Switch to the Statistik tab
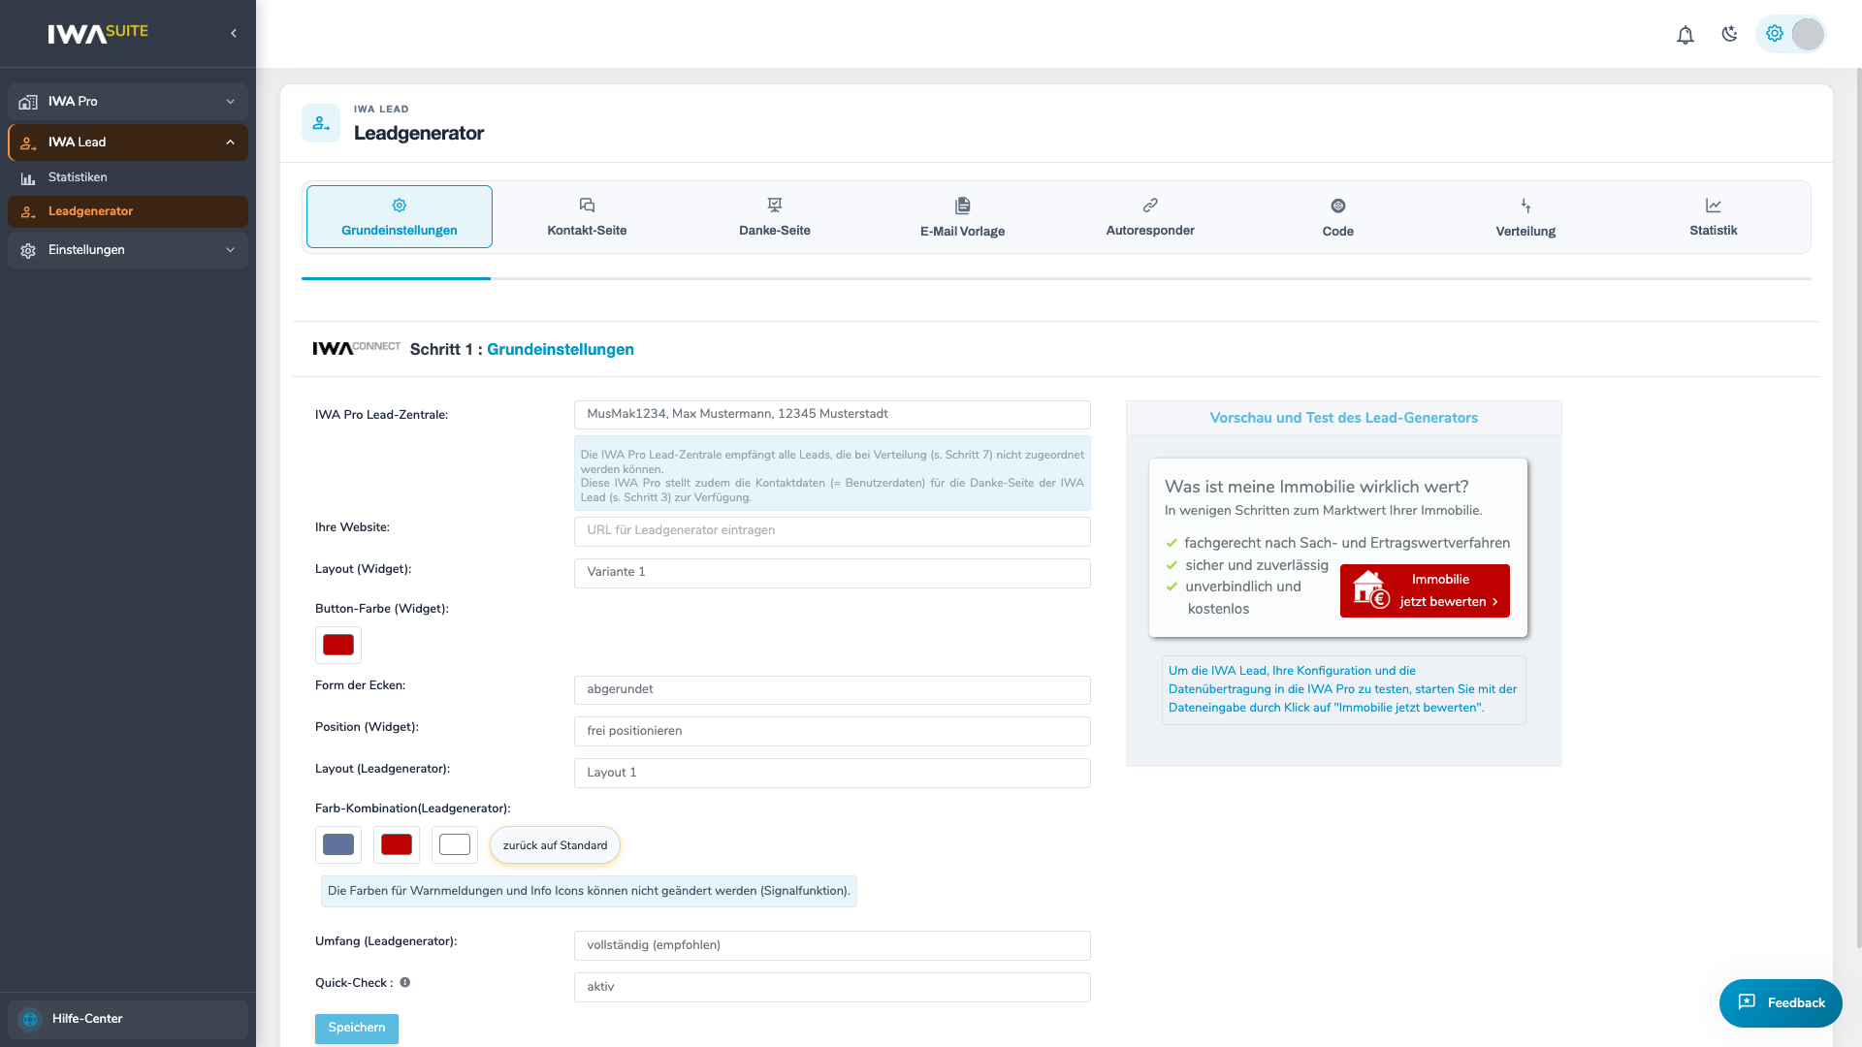Viewport: 1862px width, 1047px height. click(1714, 216)
